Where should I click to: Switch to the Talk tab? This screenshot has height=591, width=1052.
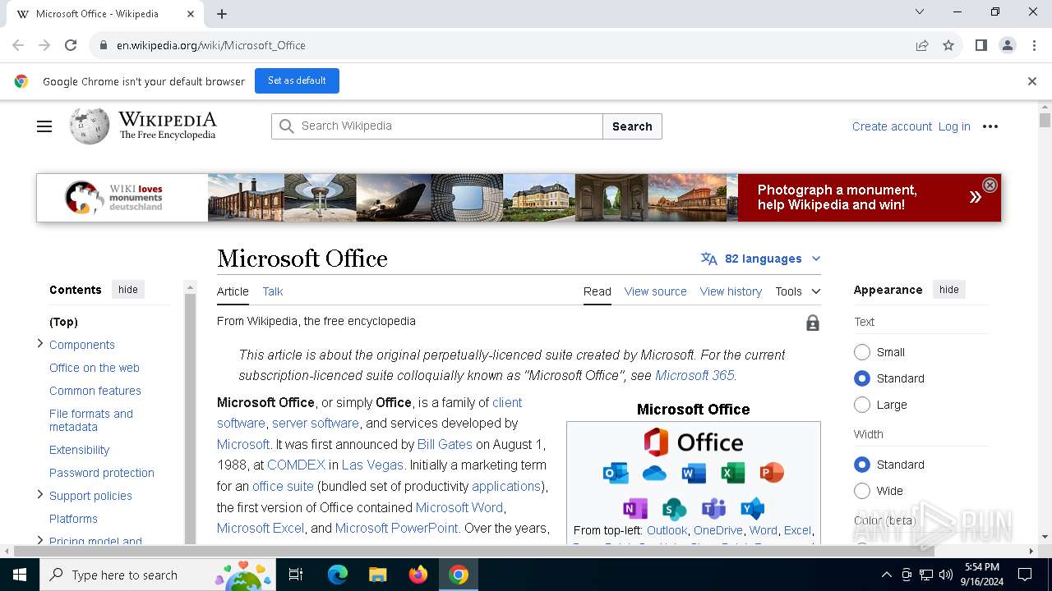tap(273, 291)
